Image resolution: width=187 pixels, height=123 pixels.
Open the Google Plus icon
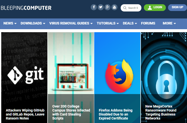[107, 7]
